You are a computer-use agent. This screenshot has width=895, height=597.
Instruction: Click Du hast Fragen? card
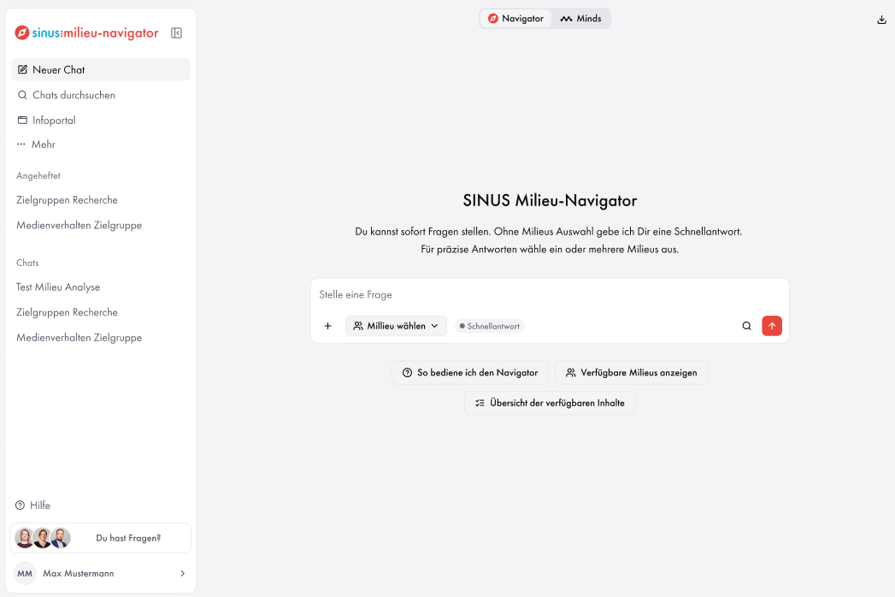[x=101, y=538]
